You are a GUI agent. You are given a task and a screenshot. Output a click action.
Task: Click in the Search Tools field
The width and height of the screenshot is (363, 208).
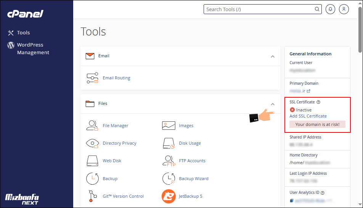pos(259,9)
